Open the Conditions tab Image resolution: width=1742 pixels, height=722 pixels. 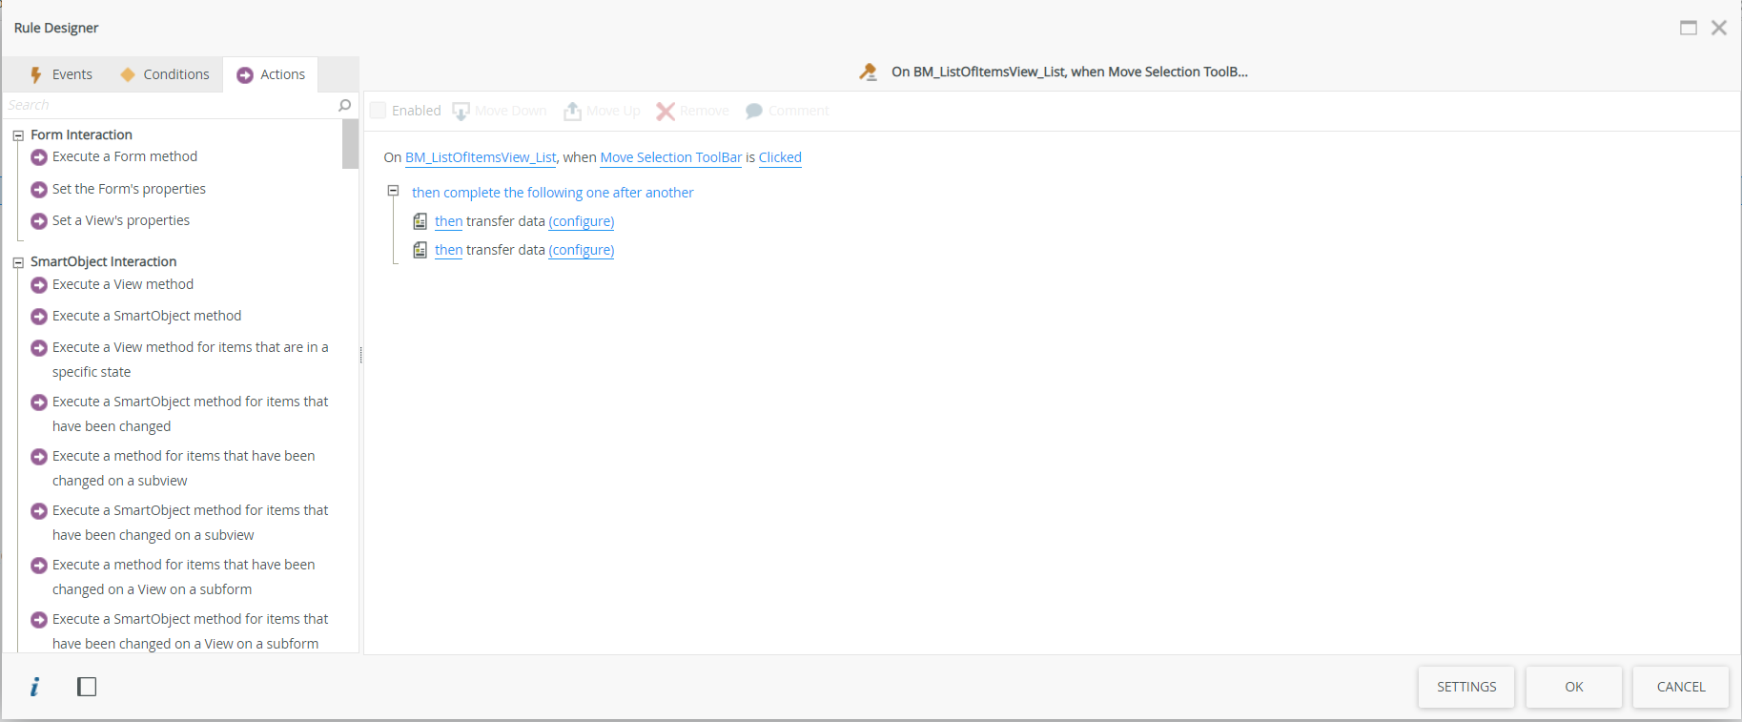165,74
